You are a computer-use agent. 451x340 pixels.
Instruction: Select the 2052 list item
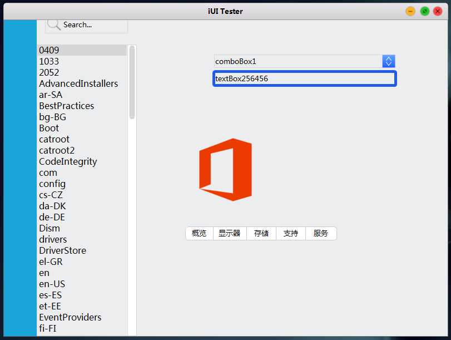tap(82, 72)
